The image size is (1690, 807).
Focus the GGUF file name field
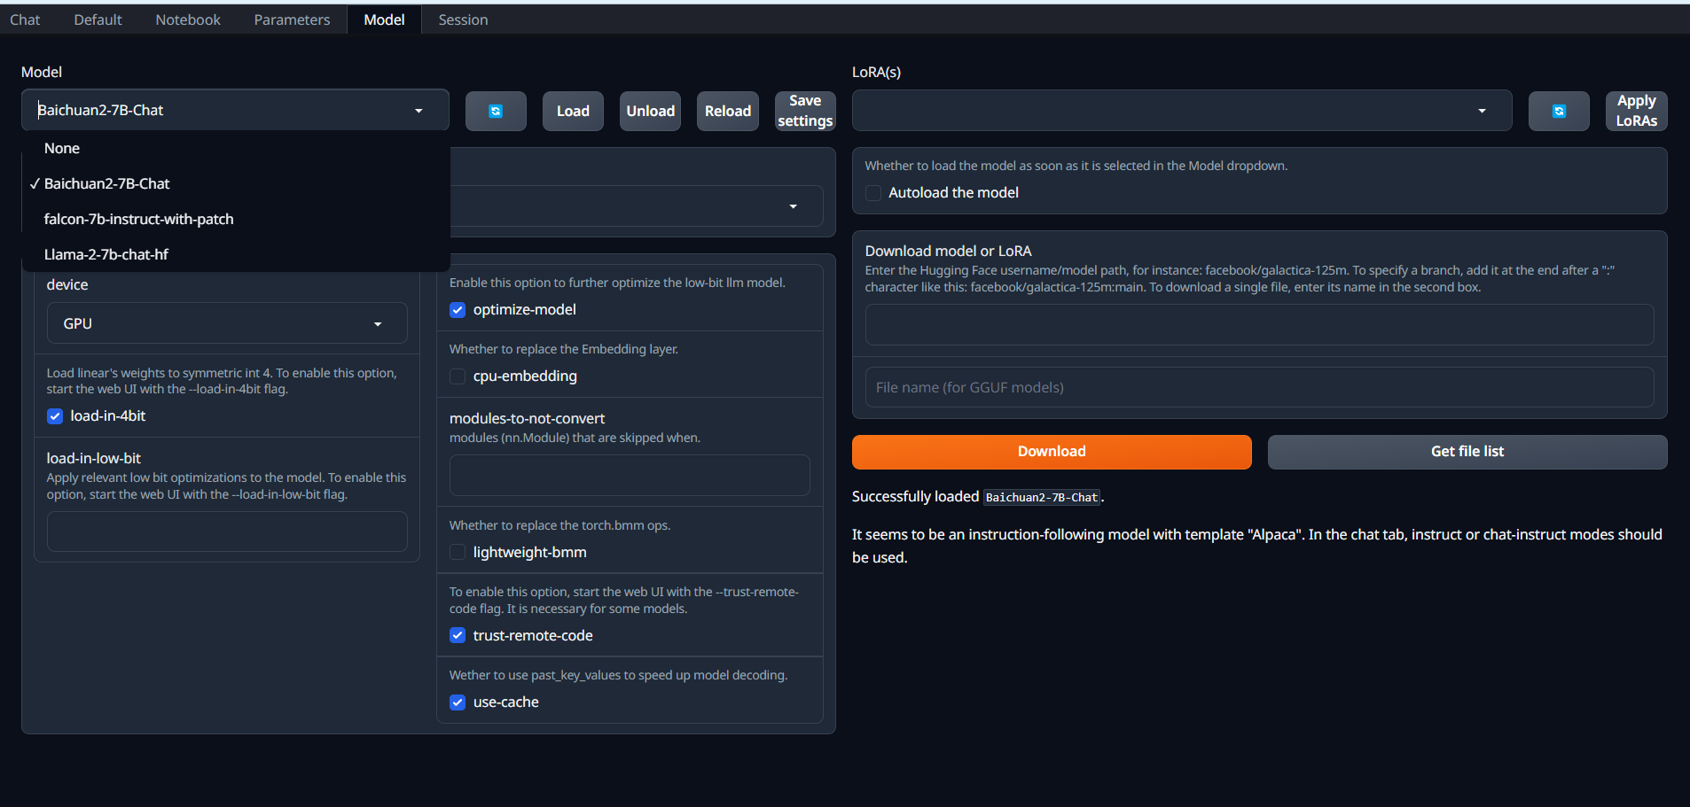click(x=1259, y=388)
